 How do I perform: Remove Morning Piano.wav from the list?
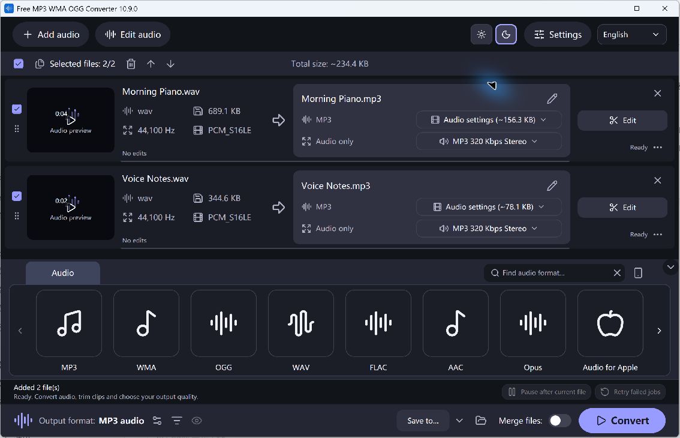(657, 94)
